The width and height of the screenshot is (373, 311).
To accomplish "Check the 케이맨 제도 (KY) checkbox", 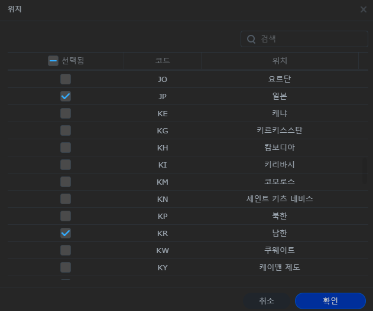I will pyautogui.click(x=66, y=267).
